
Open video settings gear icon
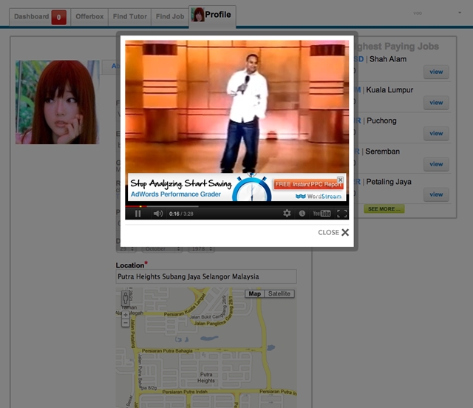287,214
